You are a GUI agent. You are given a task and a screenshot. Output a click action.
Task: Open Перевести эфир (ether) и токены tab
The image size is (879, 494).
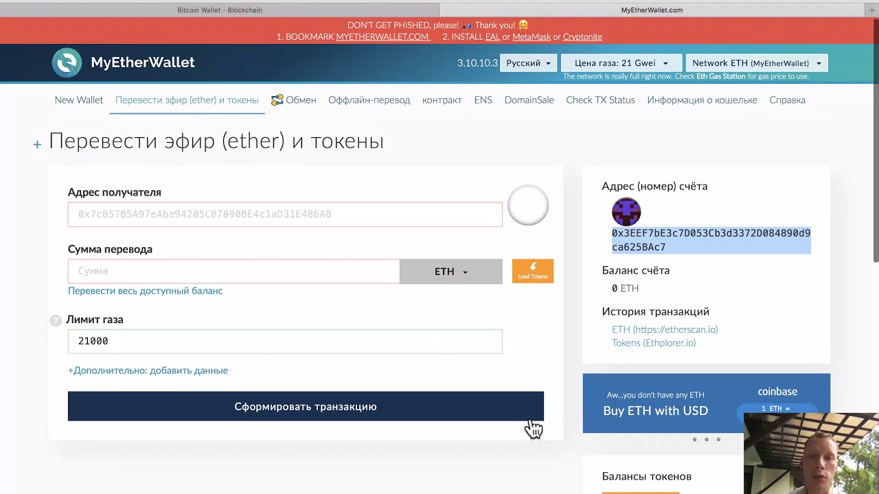tap(187, 100)
